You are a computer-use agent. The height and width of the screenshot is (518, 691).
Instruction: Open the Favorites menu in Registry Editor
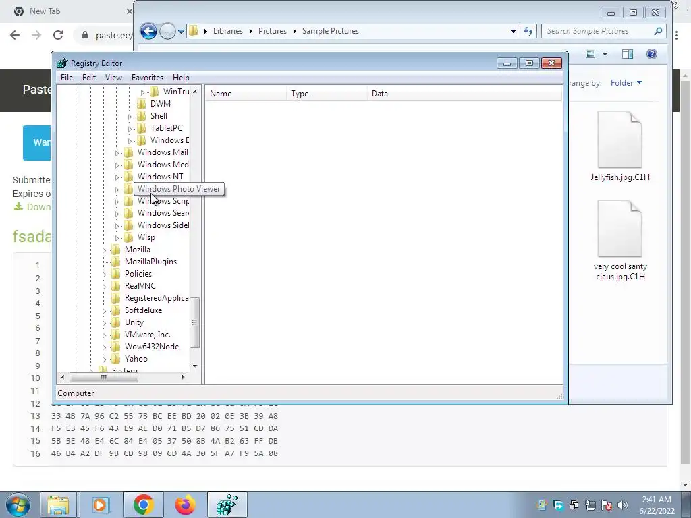(x=147, y=78)
